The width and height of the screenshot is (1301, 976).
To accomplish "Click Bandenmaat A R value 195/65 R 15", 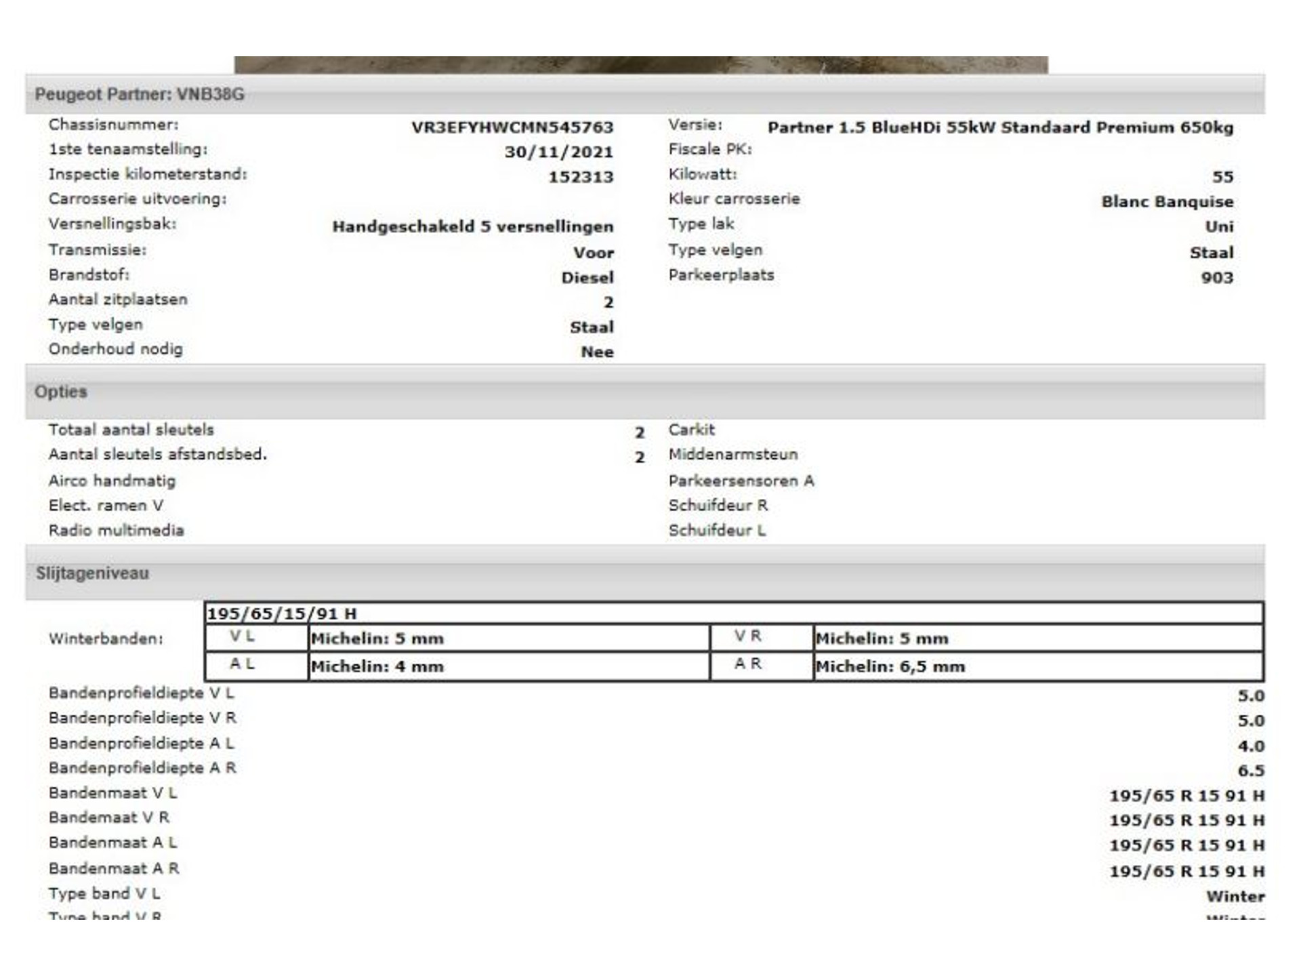I will [1186, 872].
